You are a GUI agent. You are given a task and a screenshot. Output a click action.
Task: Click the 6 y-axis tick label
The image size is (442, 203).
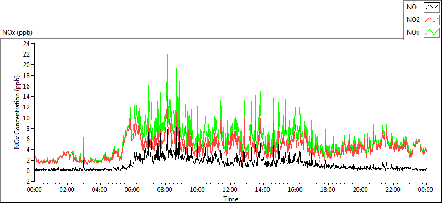28,139
